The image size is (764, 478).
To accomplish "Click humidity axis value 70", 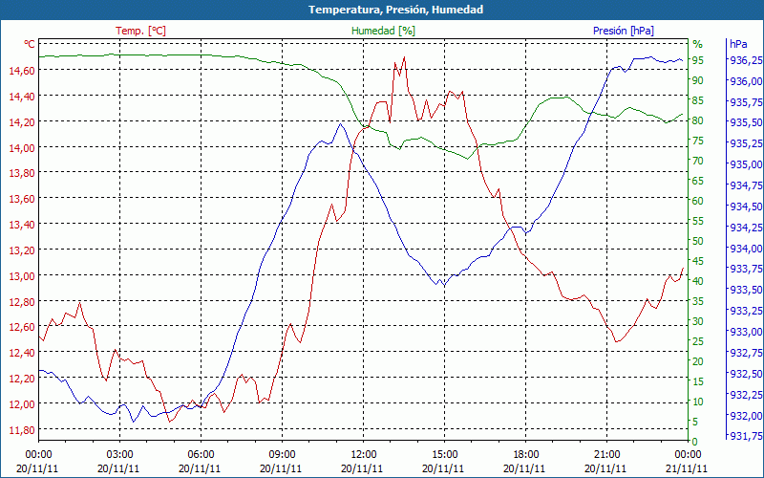I will [x=698, y=161].
